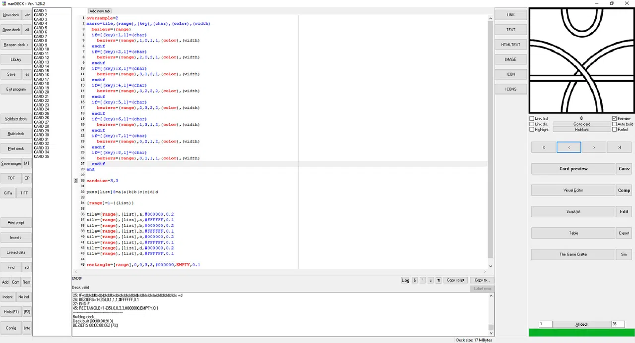Click the Canv button
635x343 pixels.
624,169
